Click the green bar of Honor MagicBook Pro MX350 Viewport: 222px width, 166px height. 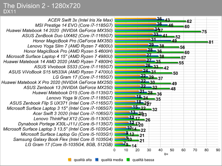point(161,42)
